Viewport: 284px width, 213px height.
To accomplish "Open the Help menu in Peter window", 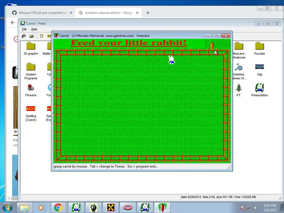I will click(34, 29).
